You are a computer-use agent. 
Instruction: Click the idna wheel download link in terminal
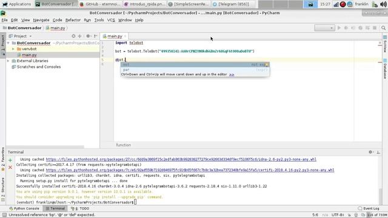point(181,159)
